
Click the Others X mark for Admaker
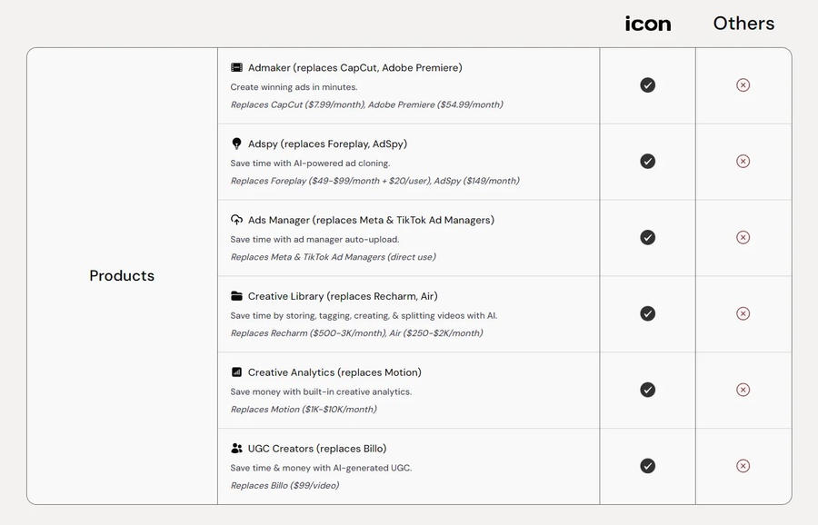pos(743,85)
